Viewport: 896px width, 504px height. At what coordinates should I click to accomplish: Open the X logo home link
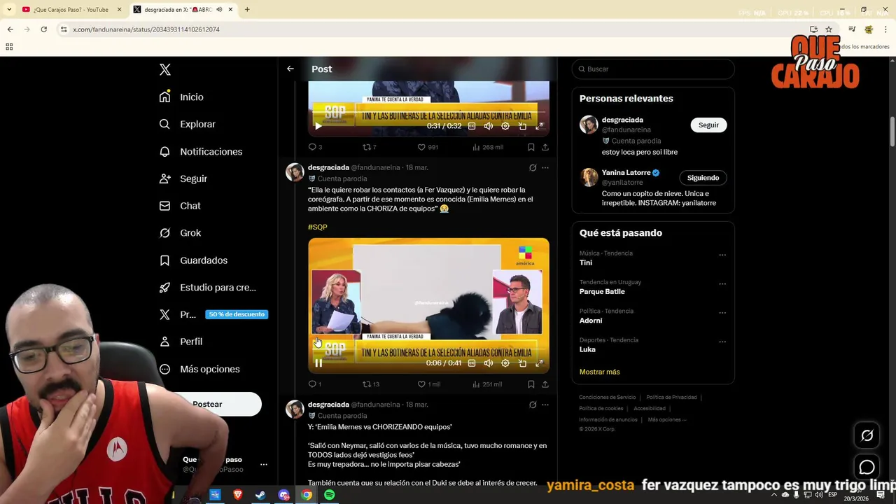click(x=165, y=69)
